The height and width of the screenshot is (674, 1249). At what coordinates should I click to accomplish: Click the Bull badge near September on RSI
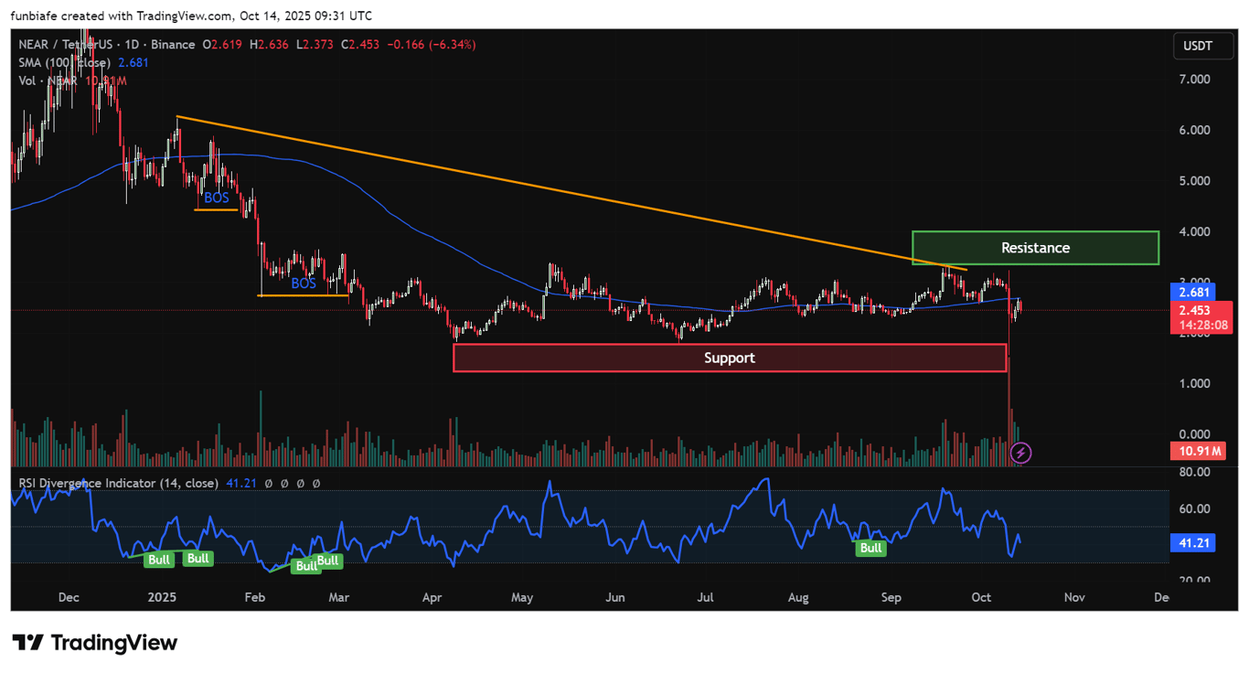[870, 547]
